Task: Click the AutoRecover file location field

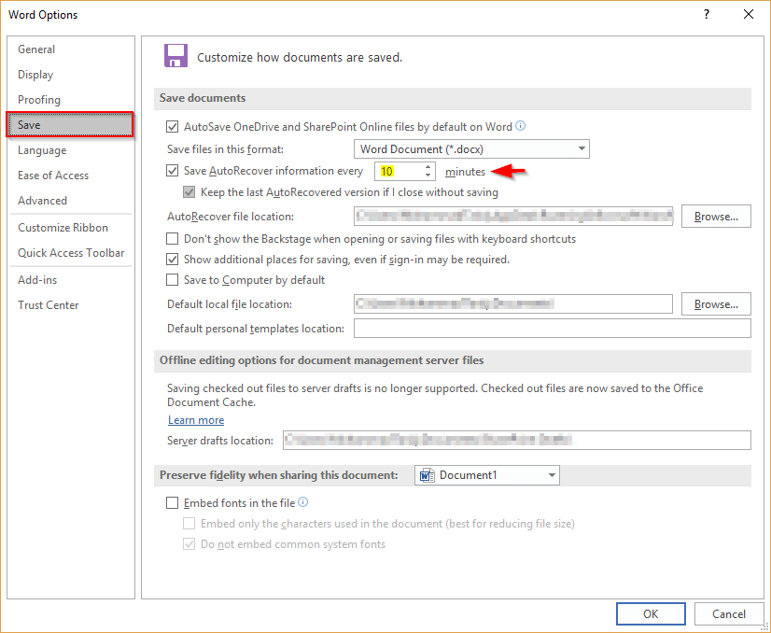Action: pos(513,217)
